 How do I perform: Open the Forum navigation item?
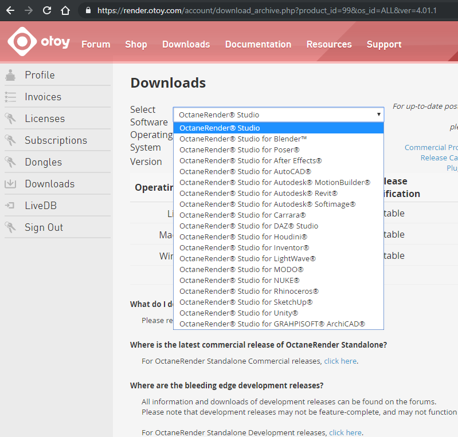point(96,44)
